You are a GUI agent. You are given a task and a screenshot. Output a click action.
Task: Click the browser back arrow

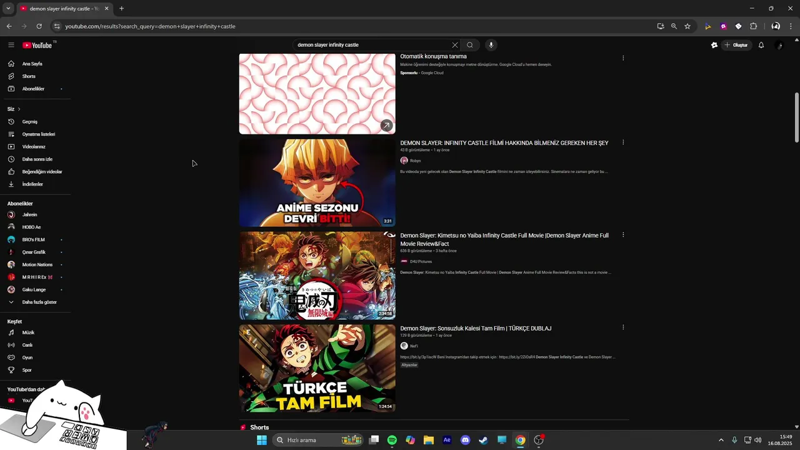(9, 26)
